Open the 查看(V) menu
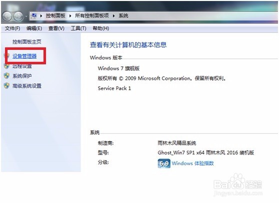Image resolution: width=279 pixels, height=203 pixels. coord(56,28)
